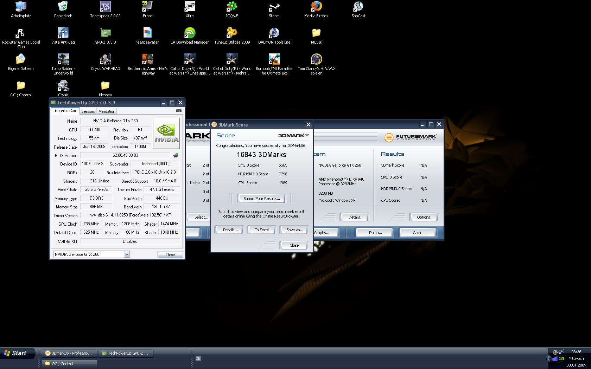Open the GPU selection dropdown in GPU-Z
This screenshot has width=591, height=369.
(x=127, y=254)
